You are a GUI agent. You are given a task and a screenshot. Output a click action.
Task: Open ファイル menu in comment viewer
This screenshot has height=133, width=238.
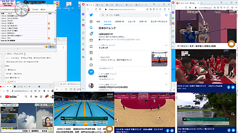[x=35, y=9]
